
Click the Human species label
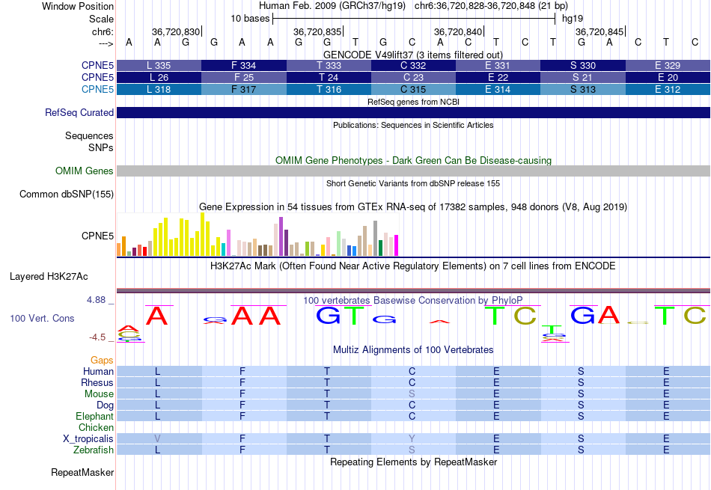point(98,371)
